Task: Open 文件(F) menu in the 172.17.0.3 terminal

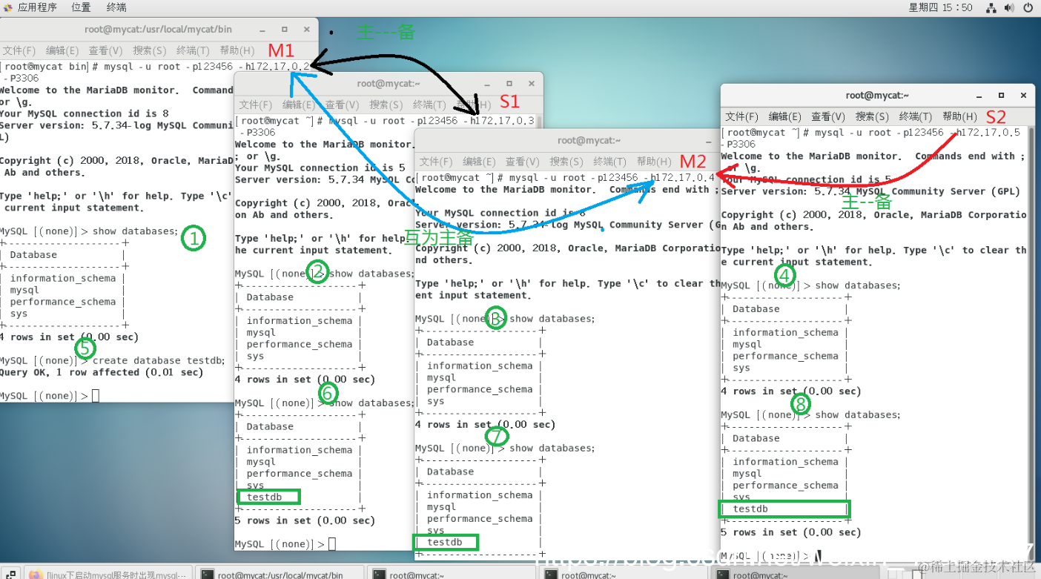Action: (x=255, y=105)
